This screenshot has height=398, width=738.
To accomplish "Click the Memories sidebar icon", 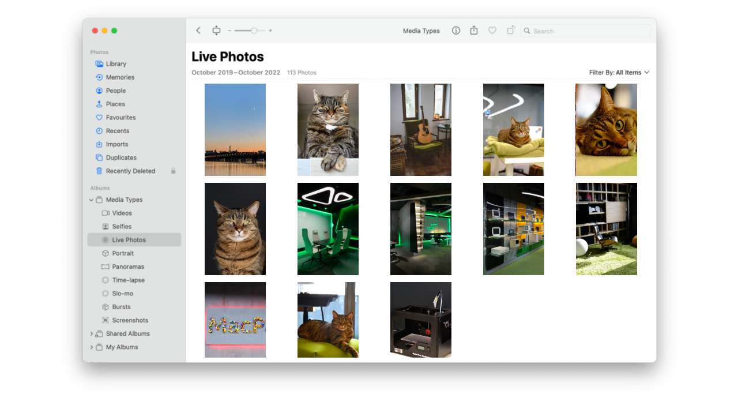I will (99, 77).
